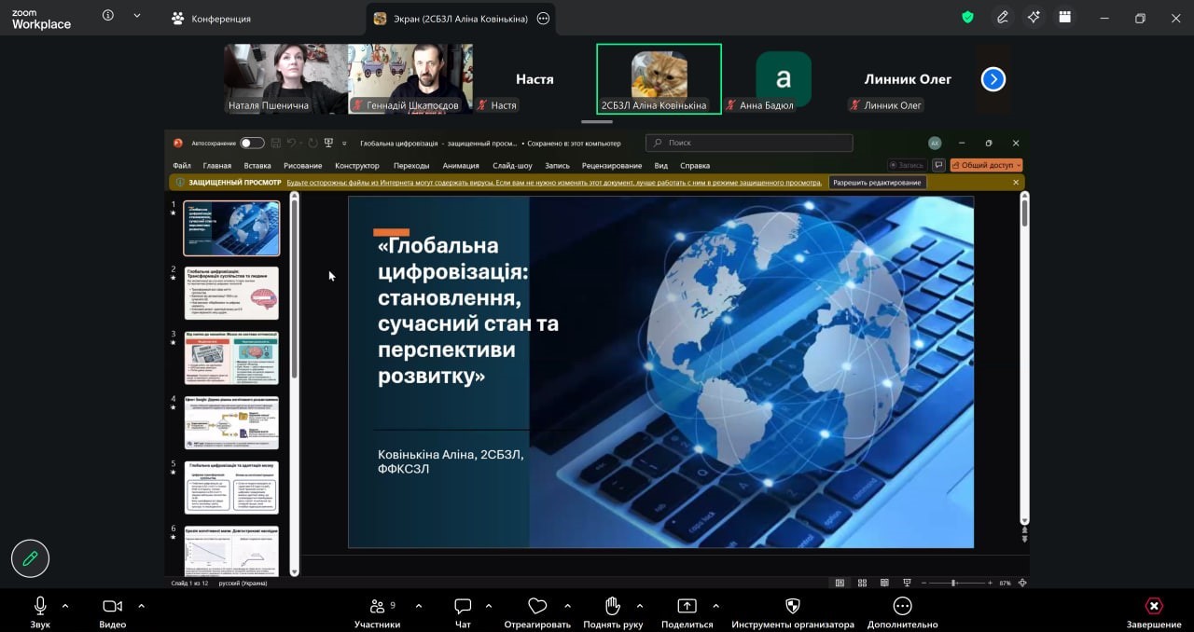Image resolution: width=1194 pixels, height=632 pixels.
Task: Toggle the Автосохранение switch in PowerPoint
Action: (x=252, y=143)
